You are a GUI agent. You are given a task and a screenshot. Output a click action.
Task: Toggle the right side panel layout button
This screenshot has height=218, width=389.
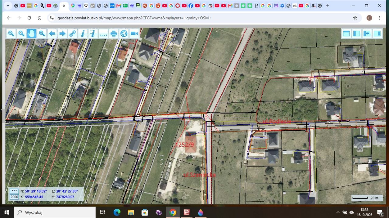tap(377, 33)
